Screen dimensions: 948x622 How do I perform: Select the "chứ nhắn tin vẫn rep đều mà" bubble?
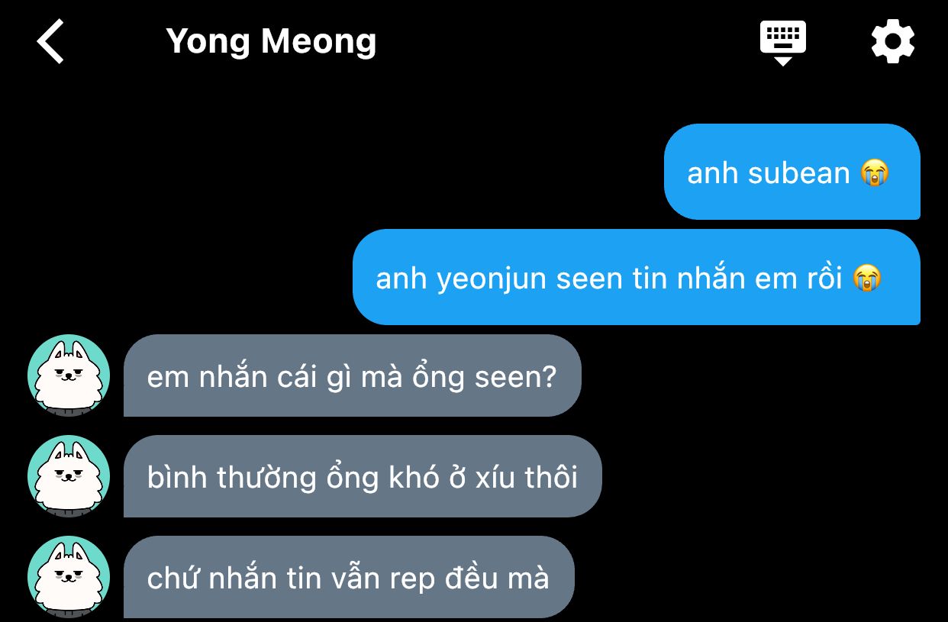(349, 577)
